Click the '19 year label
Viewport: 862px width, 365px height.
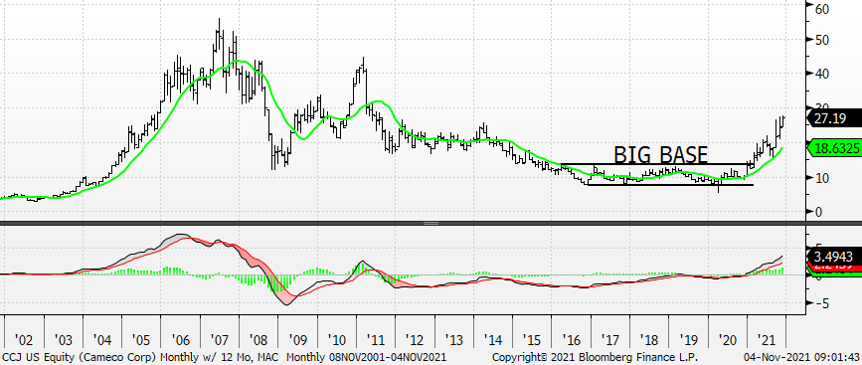pyautogui.click(x=688, y=339)
